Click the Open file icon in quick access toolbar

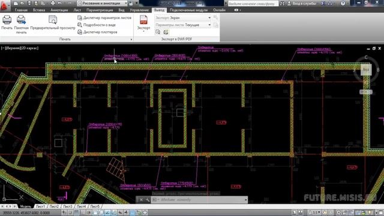(22, 3)
